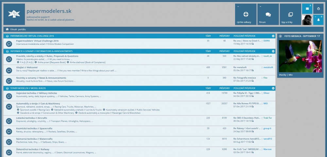View latest post icon in DORIS row
327x157 pixels.
coord(252,44)
